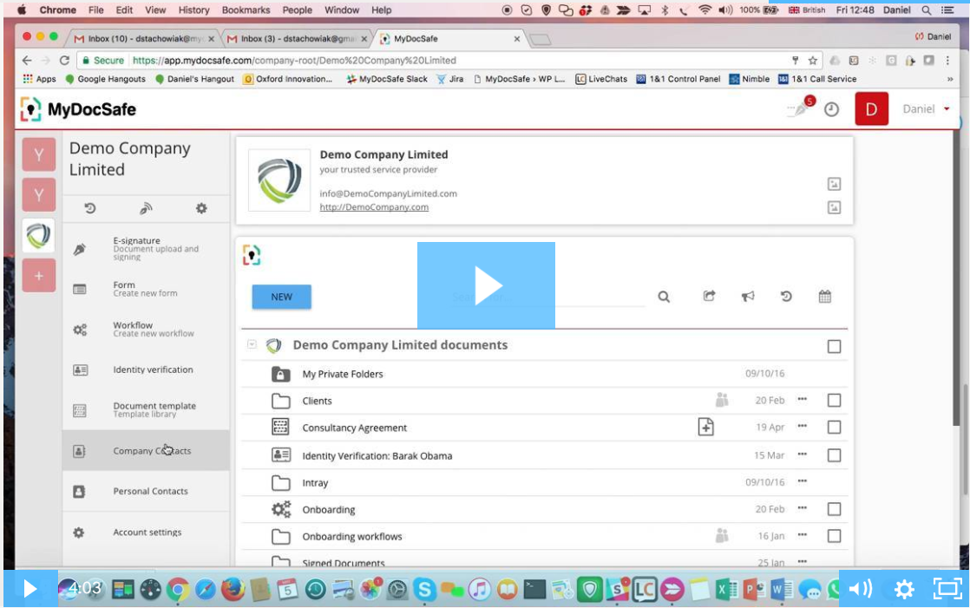Click the page vertical scrollbar

click(956, 278)
